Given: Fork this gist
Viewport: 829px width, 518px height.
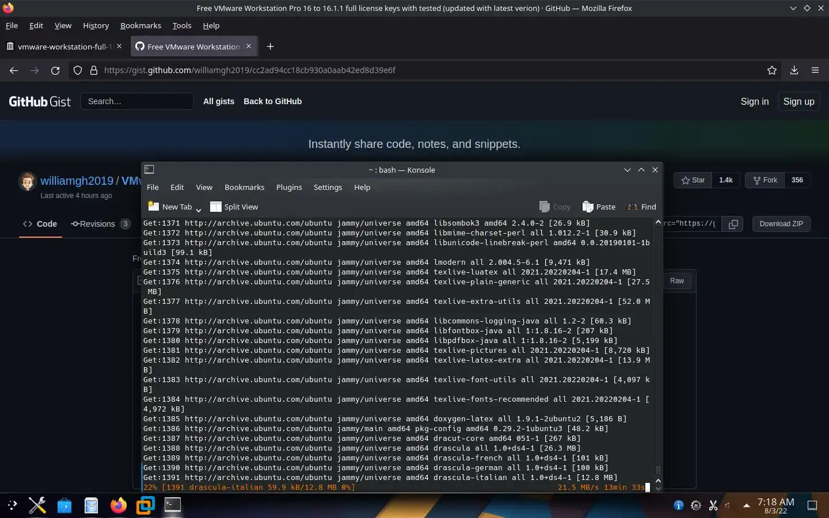Looking at the screenshot, I should click(765, 180).
